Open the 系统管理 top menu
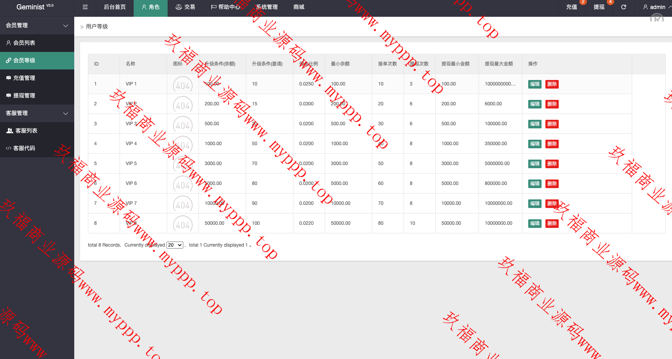The height and width of the screenshot is (359, 672). (267, 7)
